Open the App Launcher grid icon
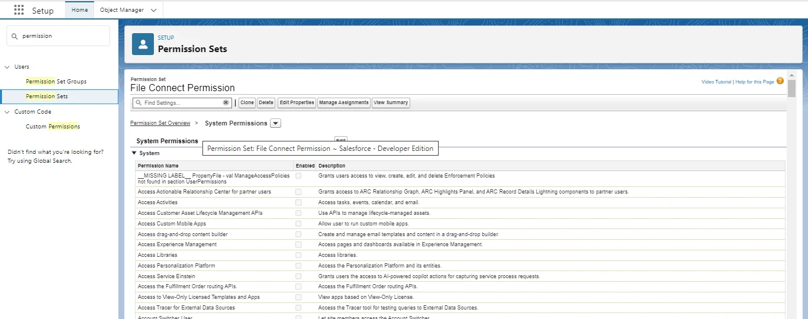 click(19, 10)
